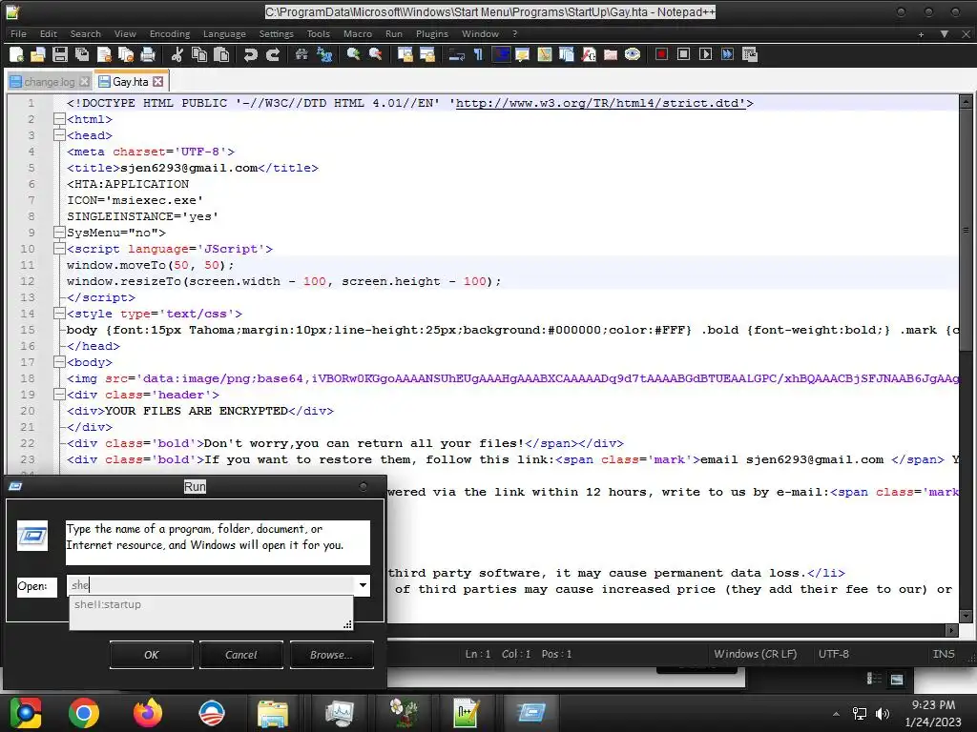977x732 pixels.
Task: Print the document with the printer icon
Action: coord(148,54)
